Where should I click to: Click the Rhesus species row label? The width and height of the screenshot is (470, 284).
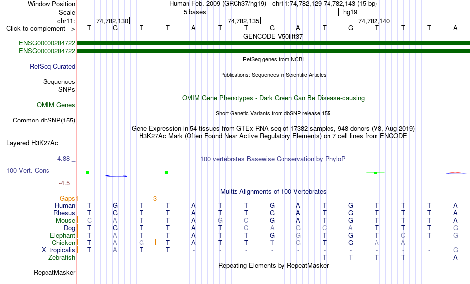[64, 213]
